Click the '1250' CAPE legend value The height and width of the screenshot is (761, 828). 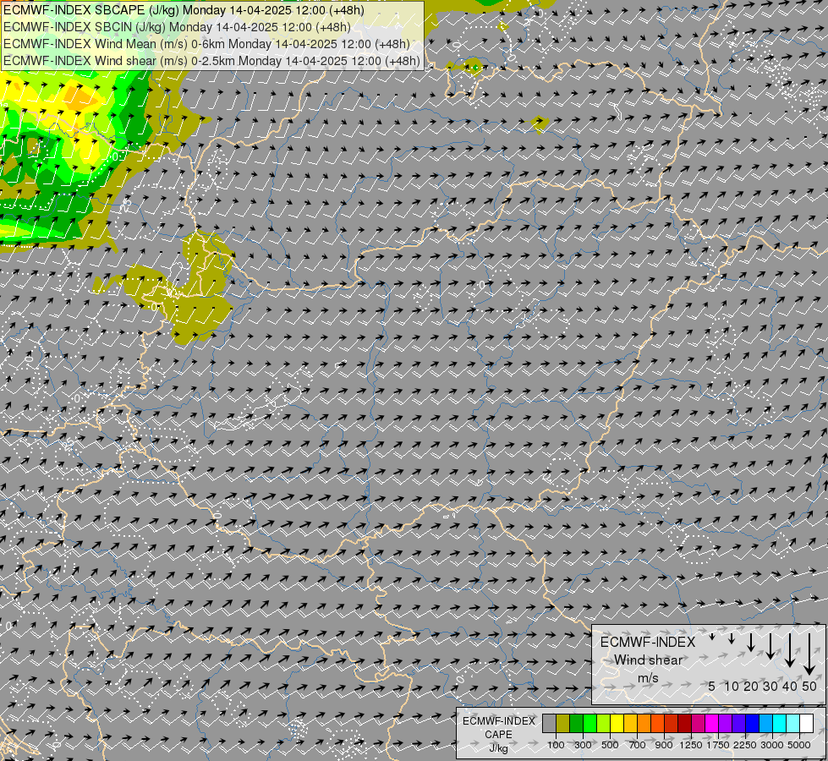pyautogui.click(x=691, y=745)
